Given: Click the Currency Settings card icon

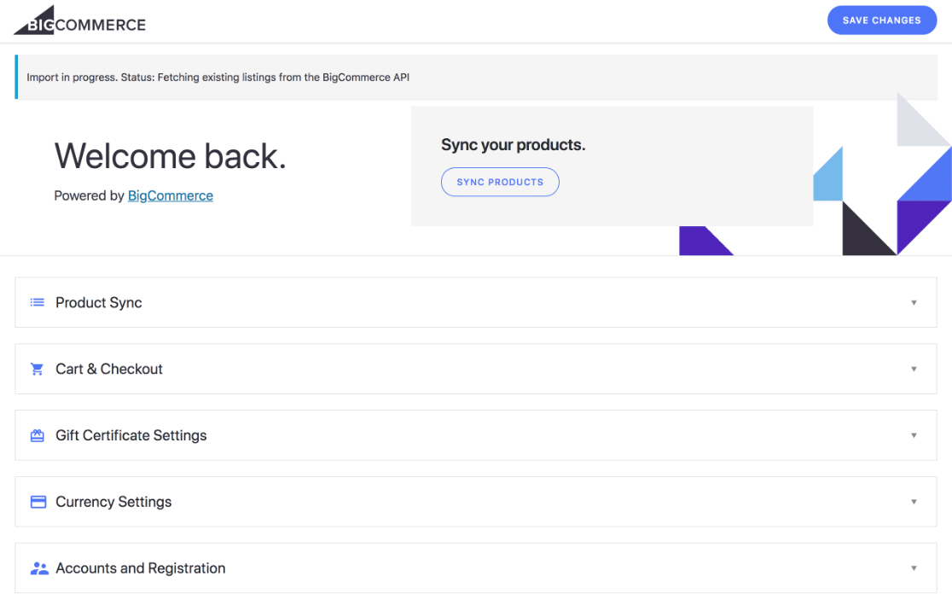Looking at the screenshot, I should 38,502.
